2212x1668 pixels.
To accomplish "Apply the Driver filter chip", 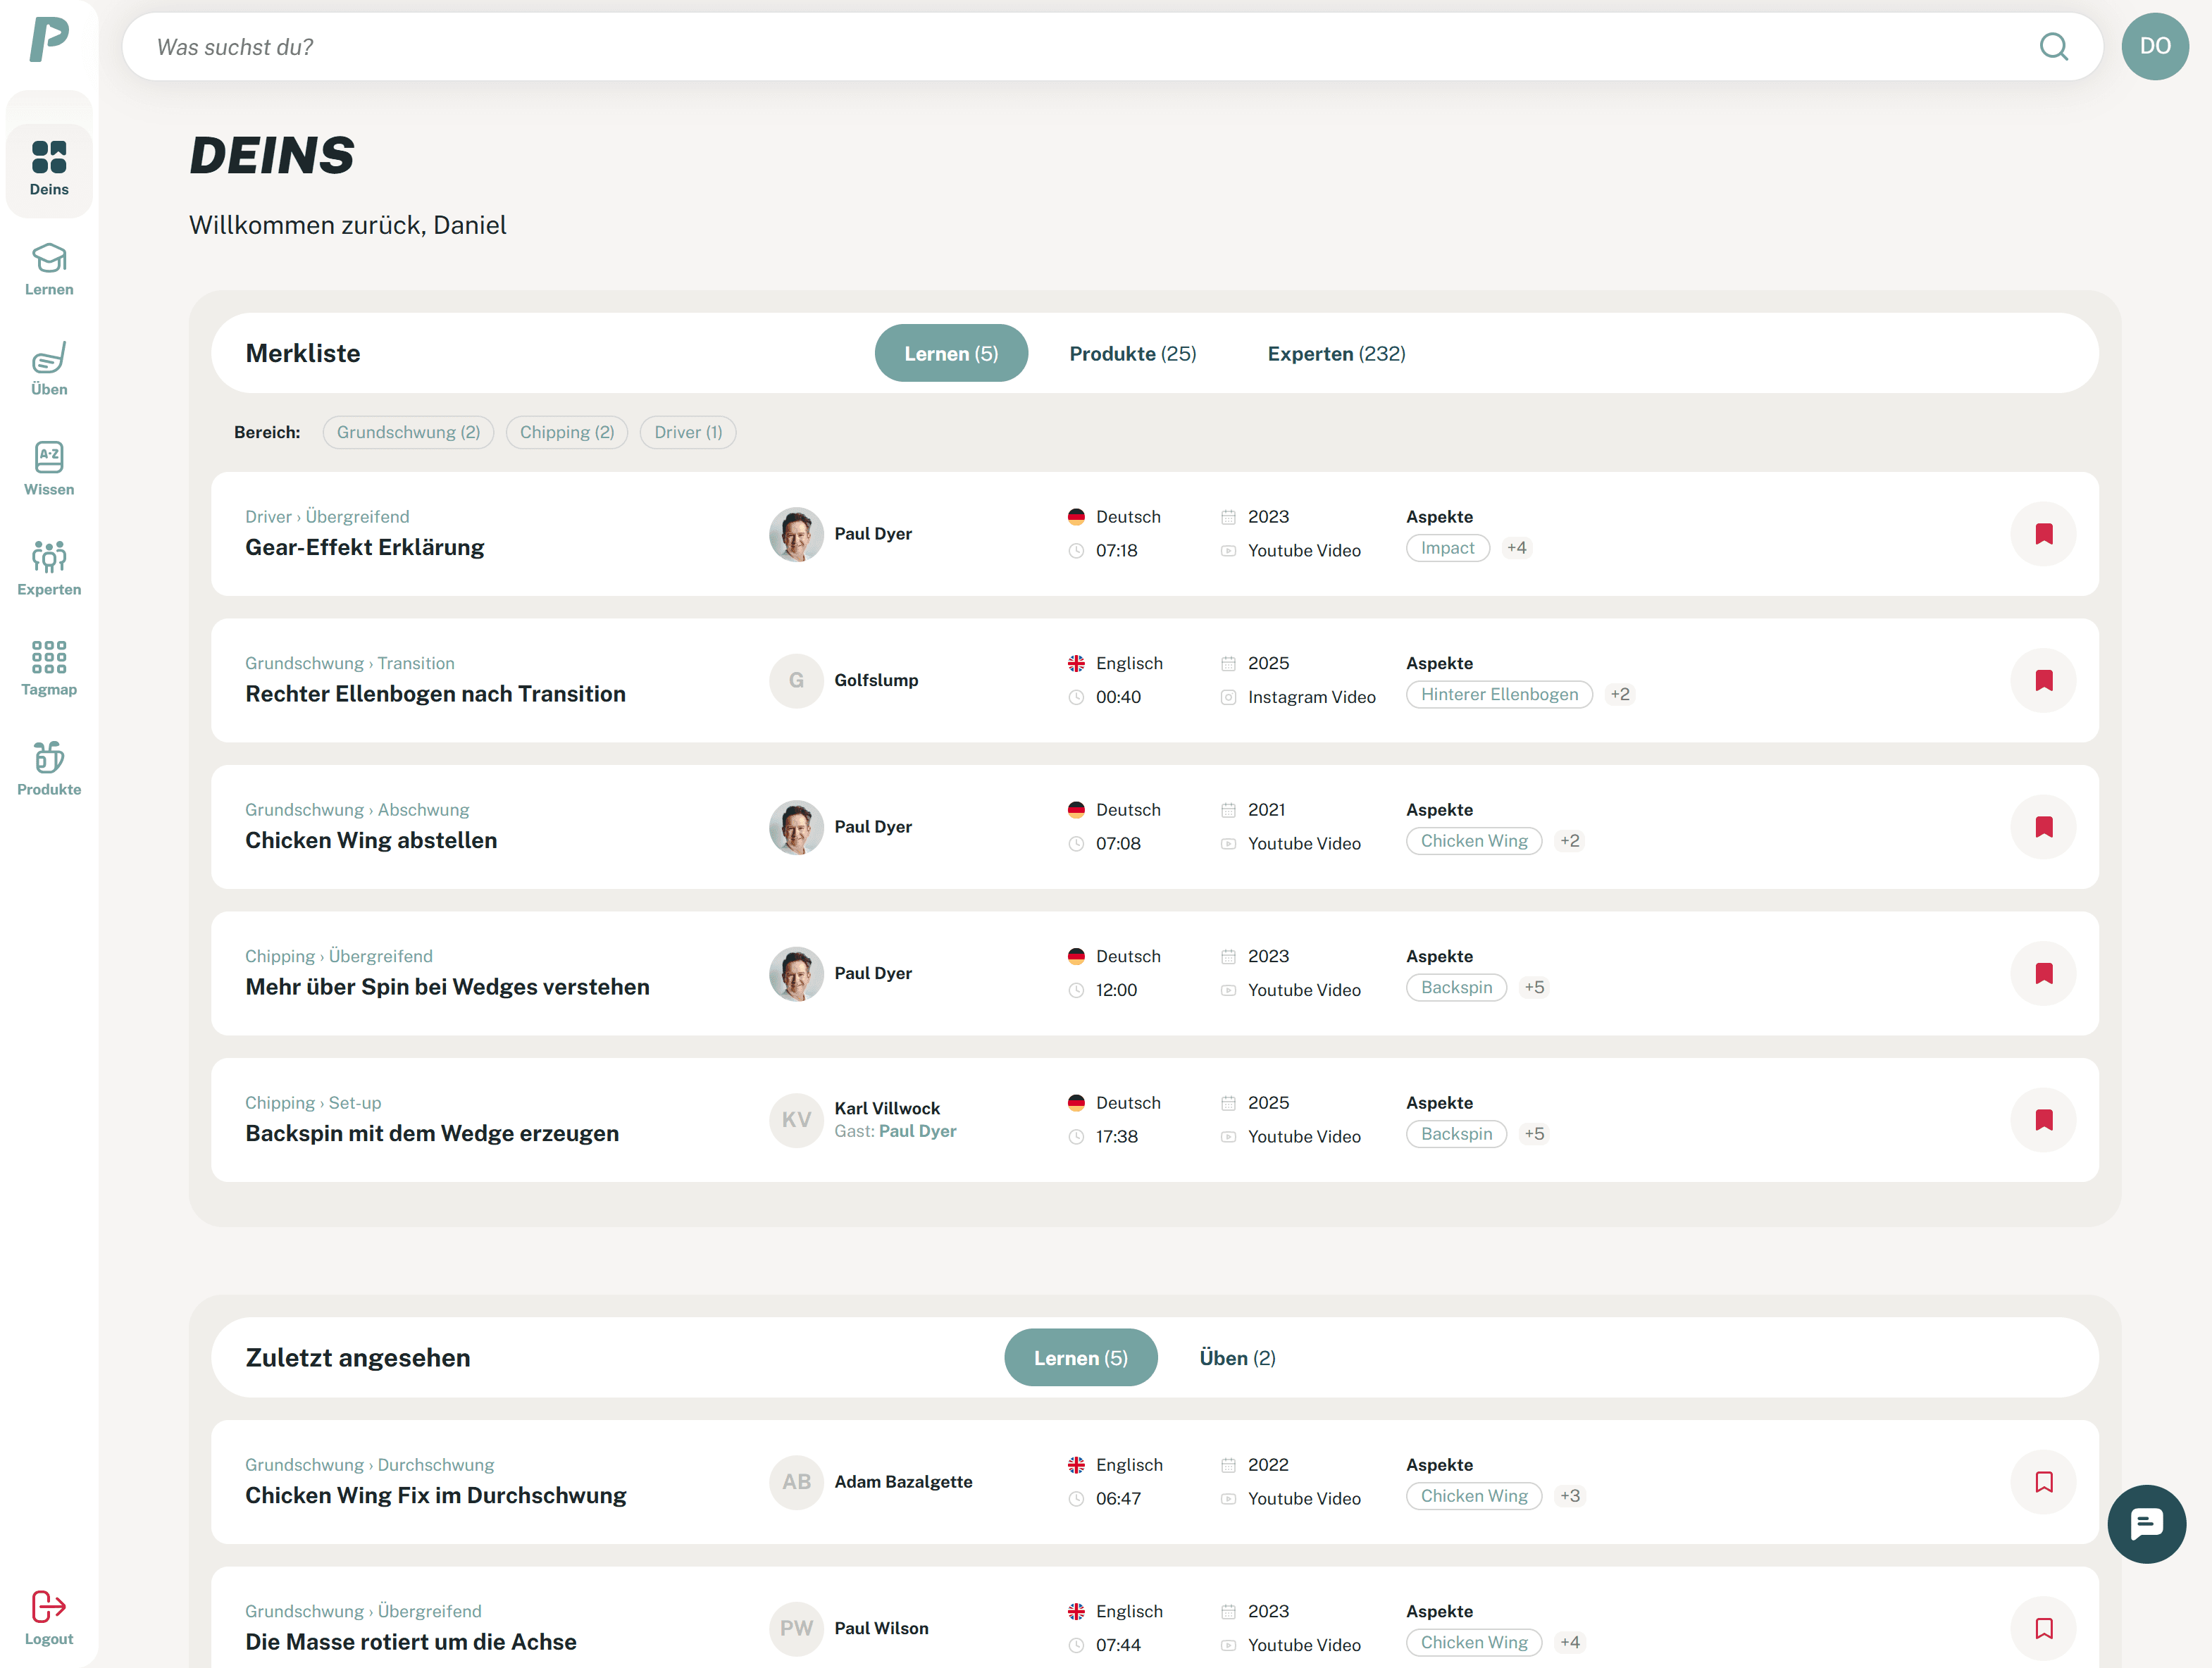I will 687,432.
